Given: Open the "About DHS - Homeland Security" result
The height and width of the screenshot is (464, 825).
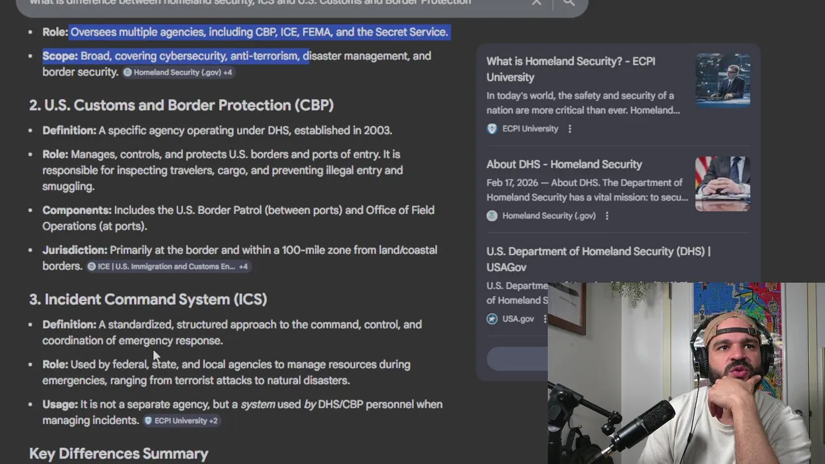Looking at the screenshot, I should tap(564, 164).
